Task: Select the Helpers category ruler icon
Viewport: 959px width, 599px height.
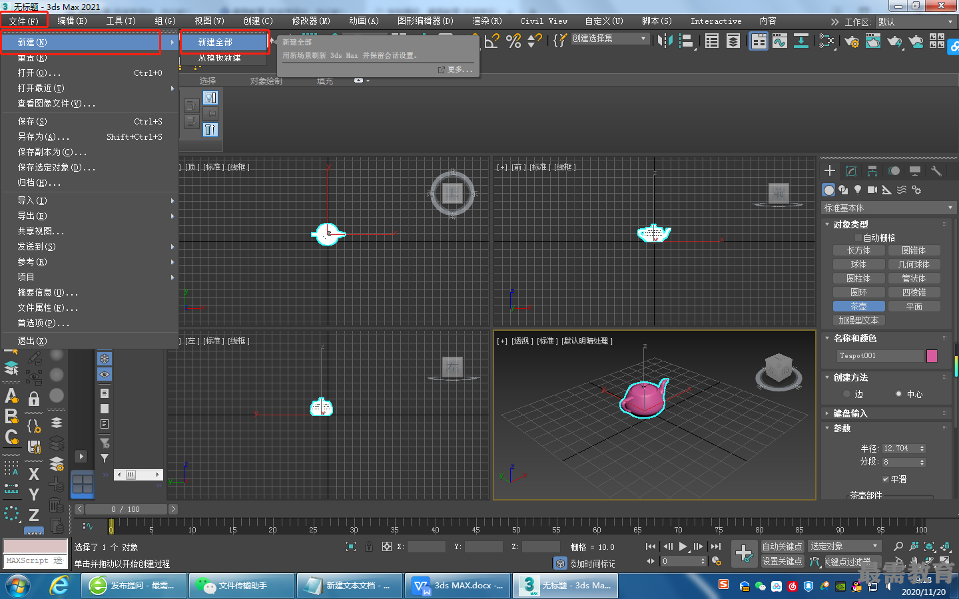Action: pyautogui.click(x=887, y=190)
